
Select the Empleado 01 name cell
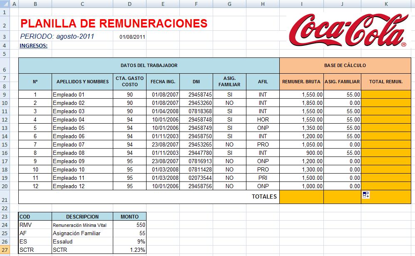pyautogui.click(x=82, y=94)
